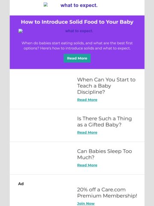154x206 pixels.
Task: Click the paragraph about babies starting solids
Action: pyautogui.click(x=77, y=45)
